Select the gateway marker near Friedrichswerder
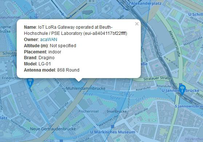 30,83
